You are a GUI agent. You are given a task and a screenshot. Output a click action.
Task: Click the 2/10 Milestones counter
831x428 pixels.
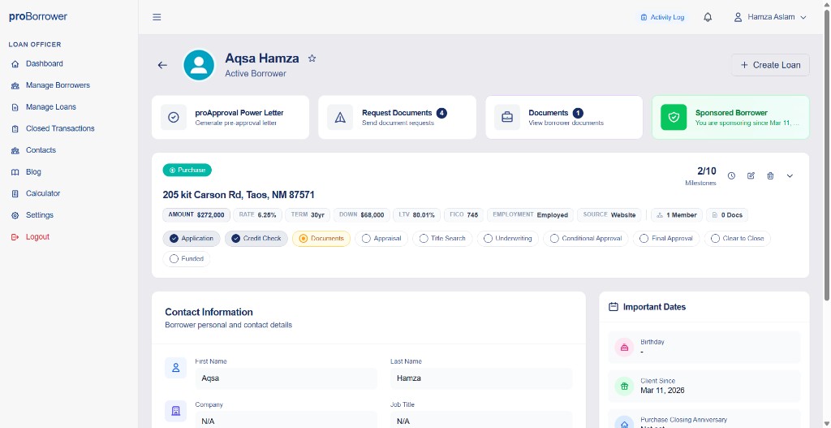(700, 176)
